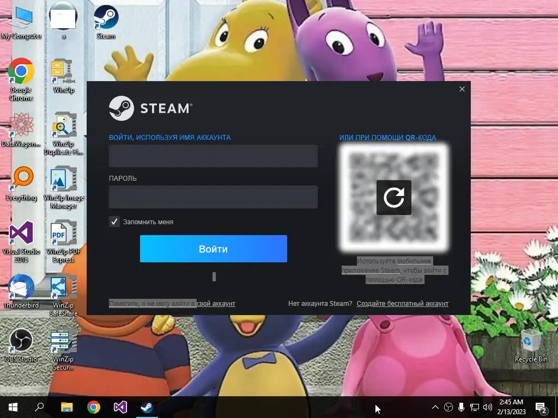Toggle the 'Запомнить меня' checkbox
The height and width of the screenshot is (418, 558).
coord(114,222)
